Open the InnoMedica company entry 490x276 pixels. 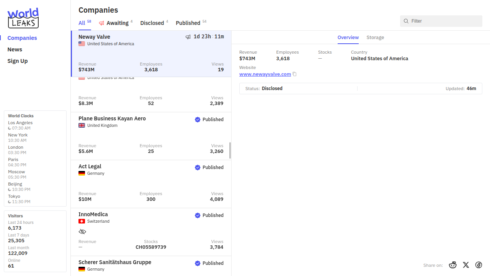151,232
